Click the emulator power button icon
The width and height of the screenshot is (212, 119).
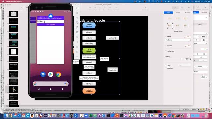click(x=77, y=8)
